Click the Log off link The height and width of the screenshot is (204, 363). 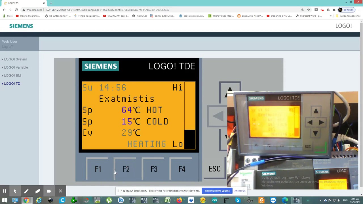(7, 47)
